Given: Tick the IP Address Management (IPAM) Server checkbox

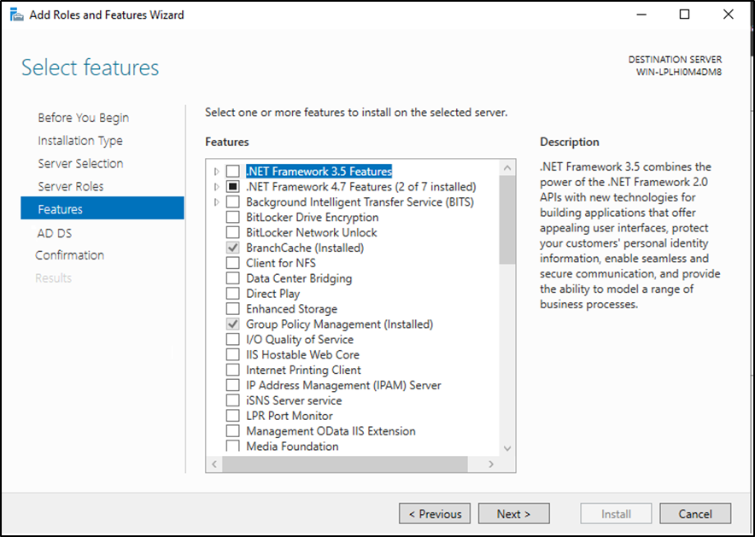Looking at the screenshot, I should click(232, 385).
